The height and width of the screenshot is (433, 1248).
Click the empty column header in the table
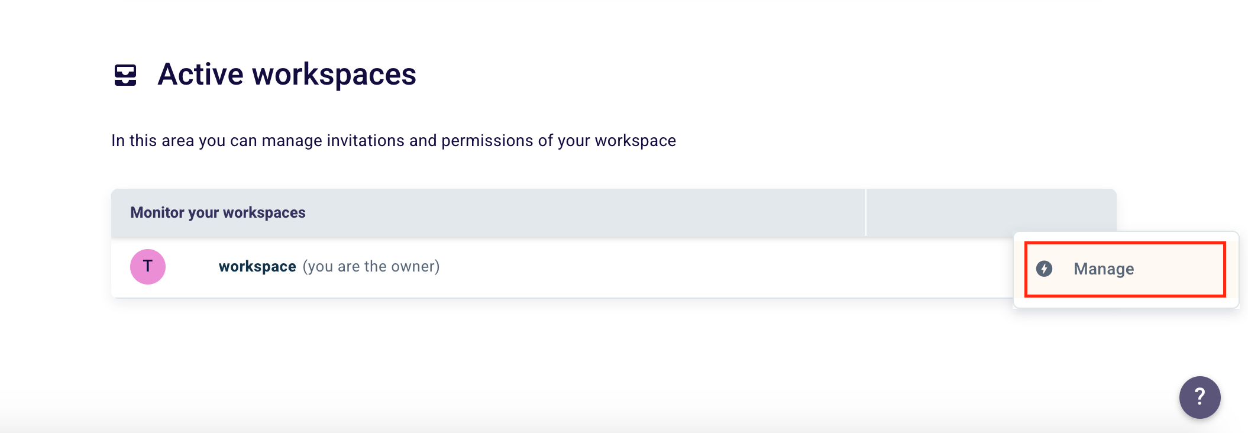pyautogui.click(x=991, y=212)
